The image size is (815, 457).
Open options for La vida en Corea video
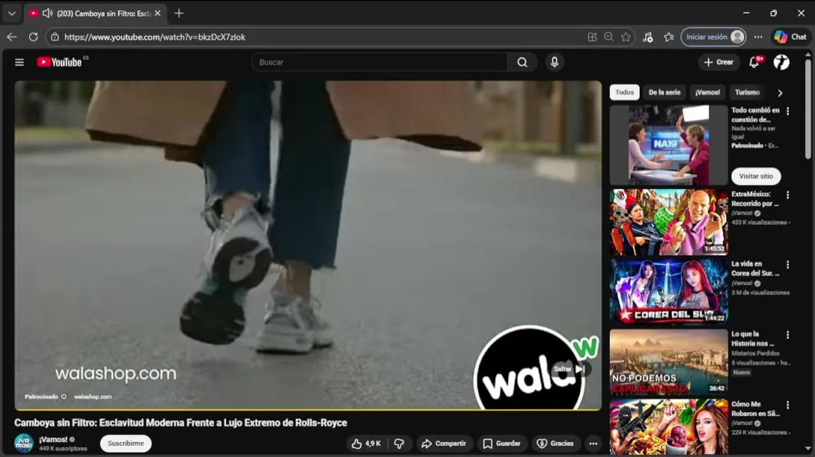tap(788, 265)
